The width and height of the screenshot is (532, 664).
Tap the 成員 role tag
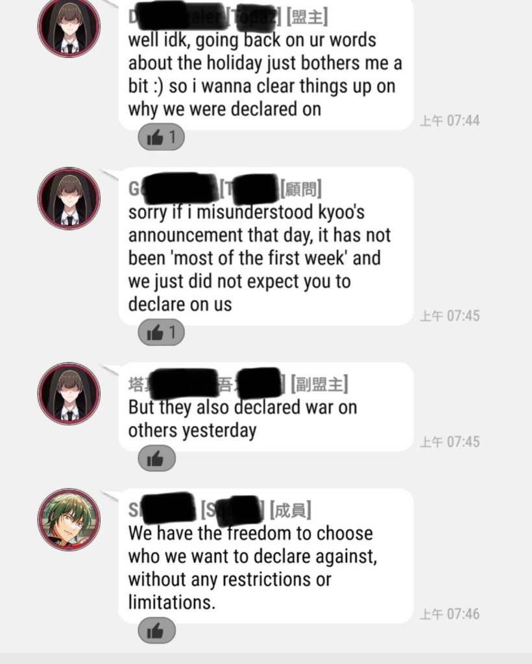click(x=291, y=510)
